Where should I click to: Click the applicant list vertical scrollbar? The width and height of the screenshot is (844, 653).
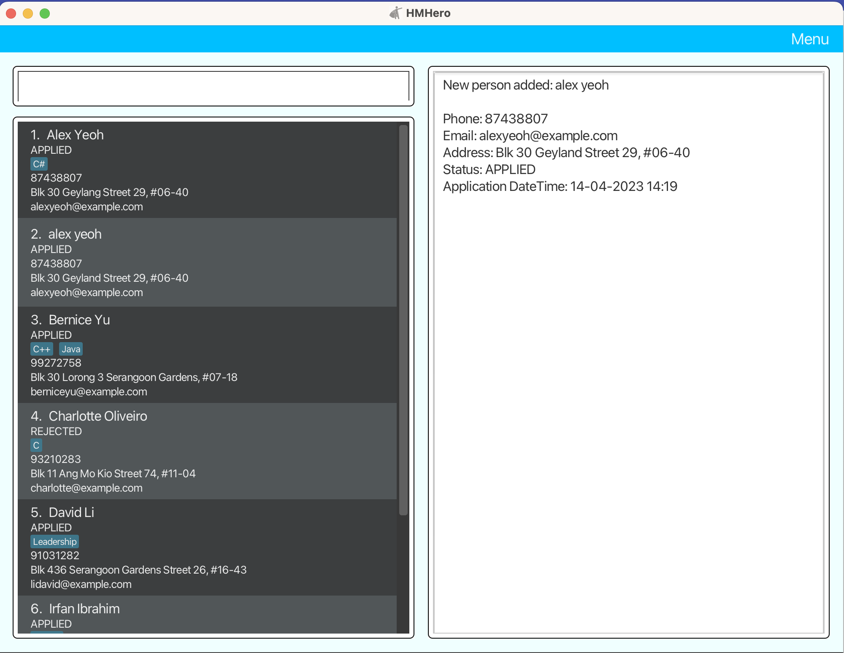tap(403, 319)
